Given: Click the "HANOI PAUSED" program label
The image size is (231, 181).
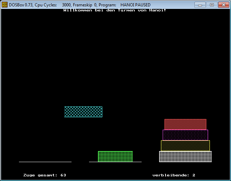Looking at the screenshot, I should pos(136,5).
